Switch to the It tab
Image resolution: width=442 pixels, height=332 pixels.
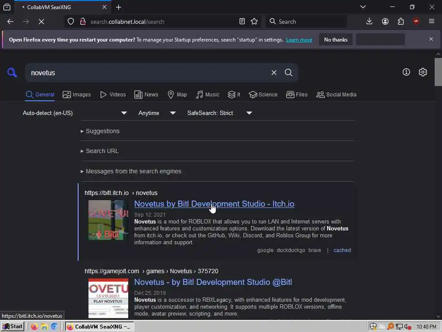point(234,95)
